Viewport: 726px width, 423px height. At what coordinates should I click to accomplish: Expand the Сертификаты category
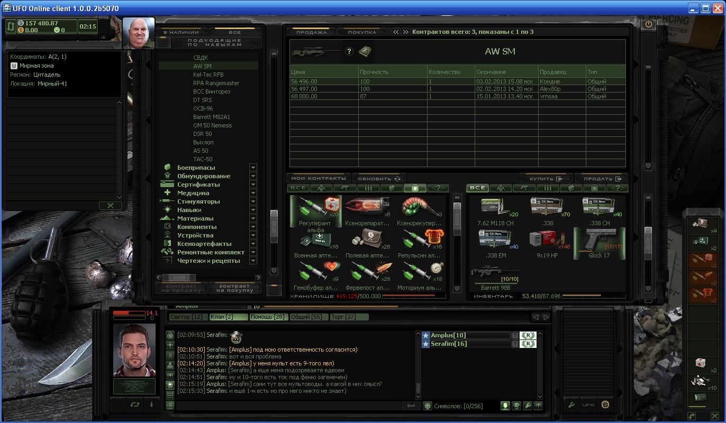pyautogui.click(x=253, y=185)
